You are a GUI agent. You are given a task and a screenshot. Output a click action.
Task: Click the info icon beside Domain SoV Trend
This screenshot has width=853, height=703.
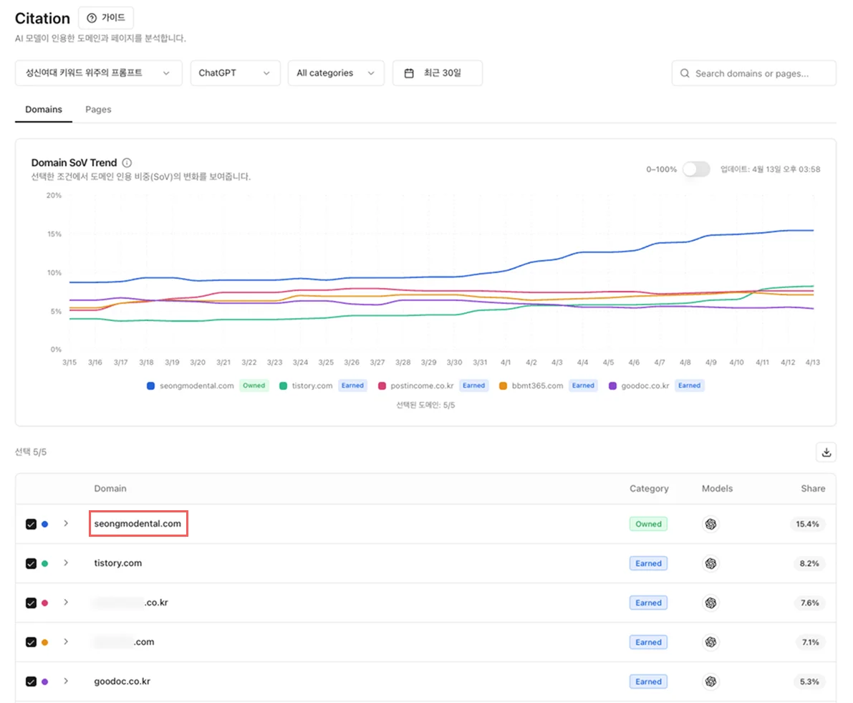pyautogui.click(x=127, y=163)
